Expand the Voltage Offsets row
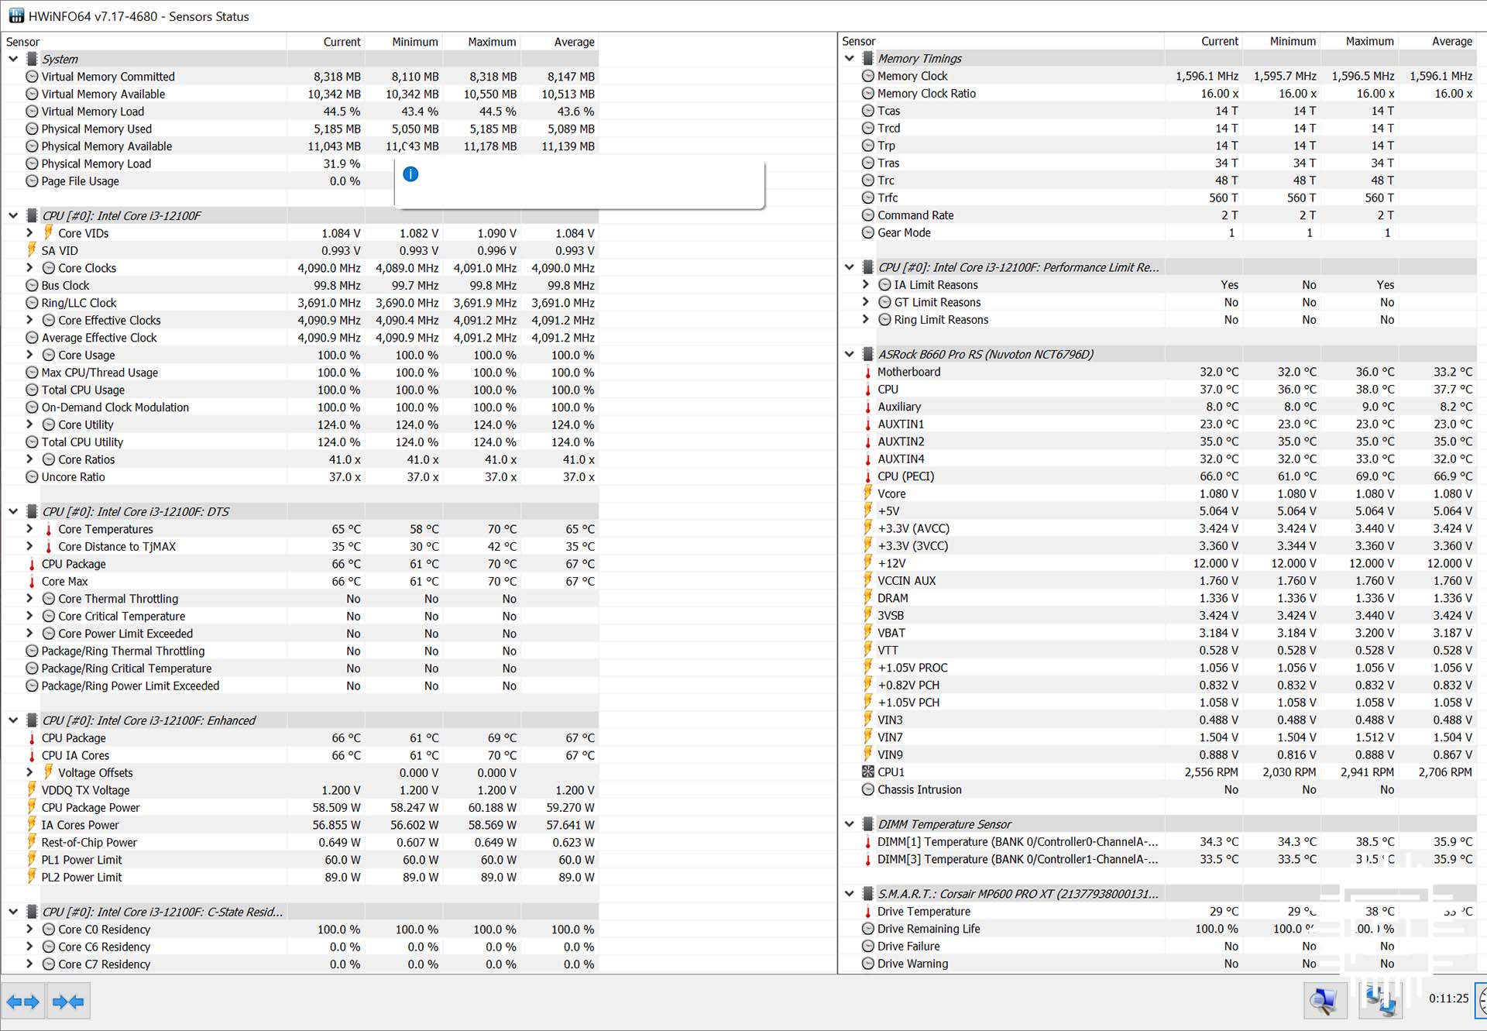 pyautogui.click(x=30, y=772)
